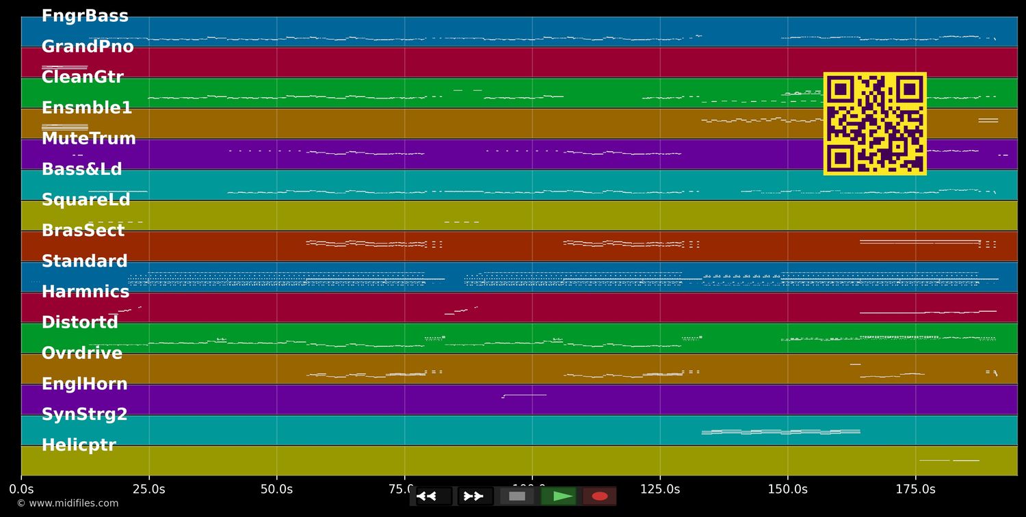Viewport: 1026px width, 517px height.
Task: Click the gray stop button
Action: [x=517, y=496]
